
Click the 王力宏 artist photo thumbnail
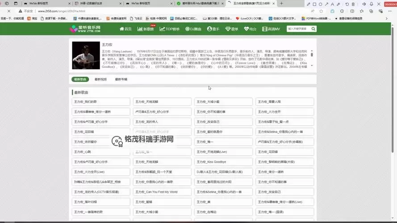click(x=86, y=55)
